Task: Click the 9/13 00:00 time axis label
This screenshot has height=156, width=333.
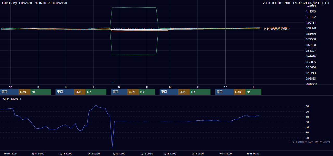Action: 147,153
